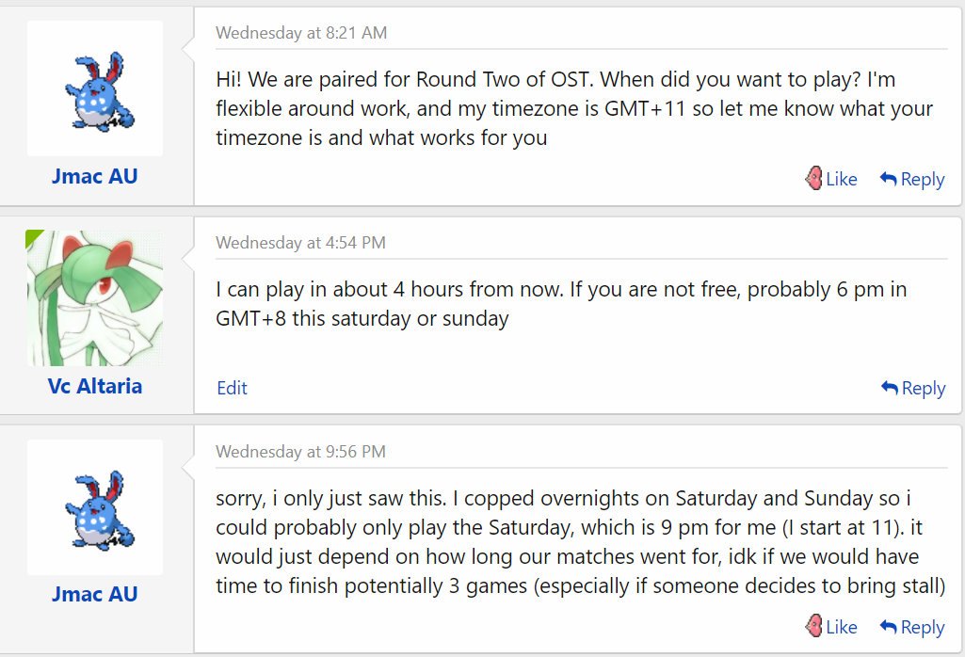965x657 pixels.
Task: Open the Wednesday at 4:54 PM timestamp permalink
Action: 300,243
